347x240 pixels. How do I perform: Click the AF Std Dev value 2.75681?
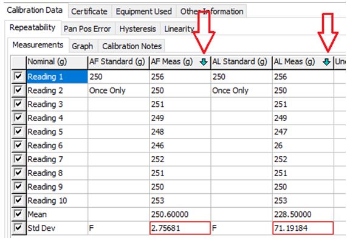[180, 228]
